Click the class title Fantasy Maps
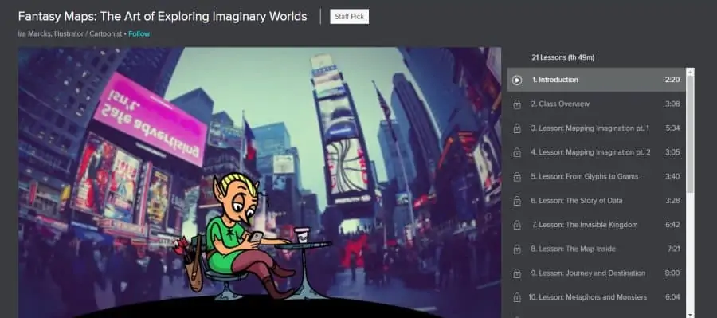The height and width of the screenshot is (318, 717). (x=163, y=17)
